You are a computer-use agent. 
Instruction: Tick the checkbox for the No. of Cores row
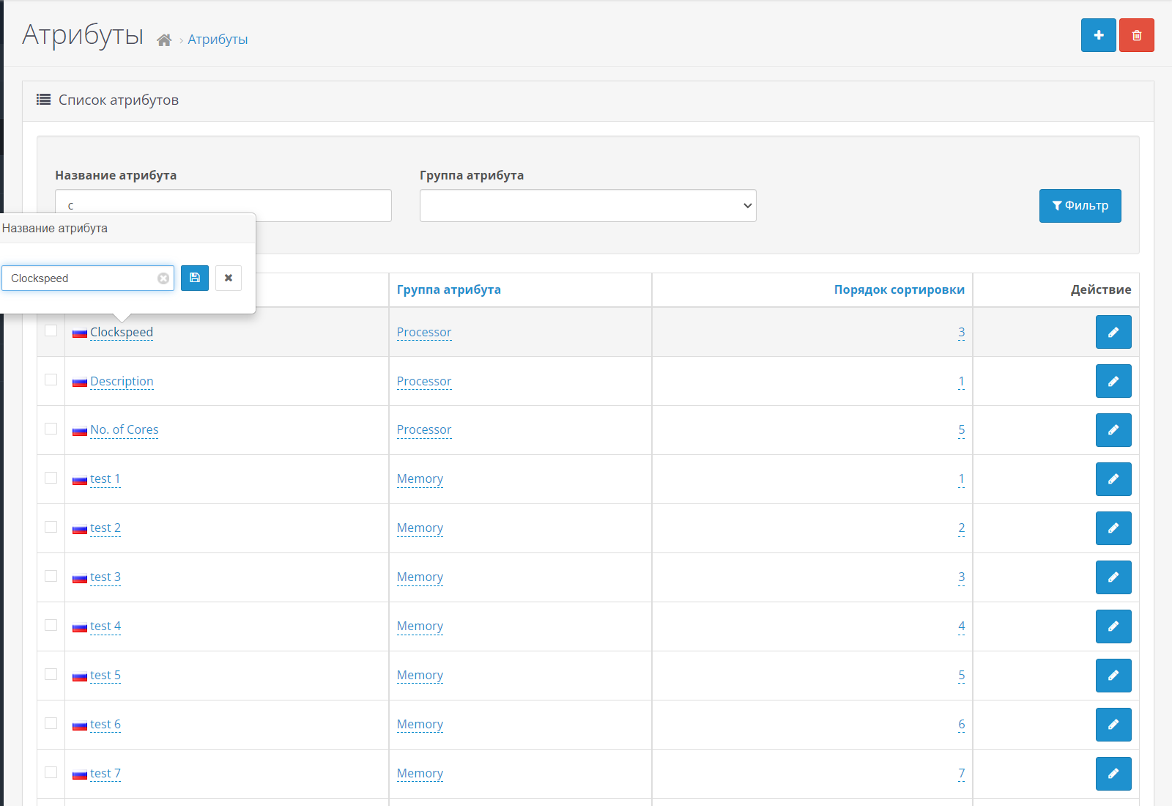(51, 429)
